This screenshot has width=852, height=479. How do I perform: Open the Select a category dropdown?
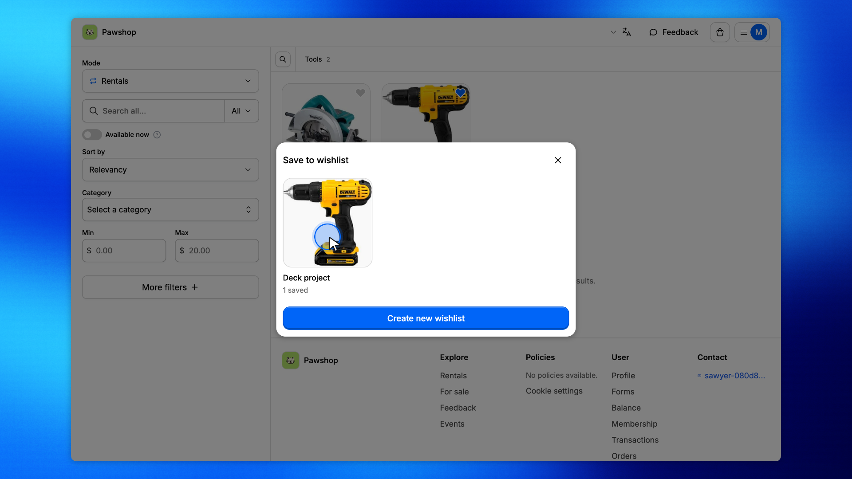point(170,210)
